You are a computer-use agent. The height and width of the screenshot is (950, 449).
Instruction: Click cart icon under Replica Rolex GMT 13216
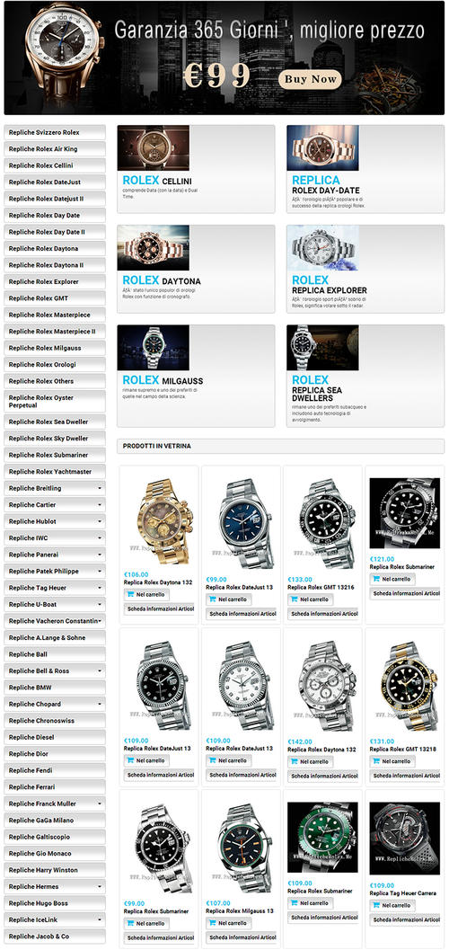(294, 599)
